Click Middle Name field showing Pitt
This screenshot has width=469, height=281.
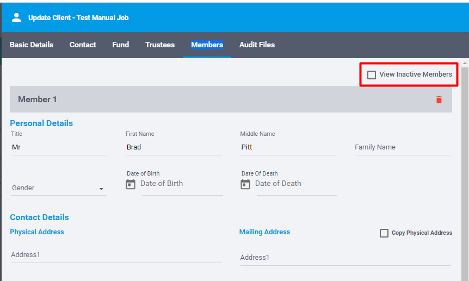288,147
